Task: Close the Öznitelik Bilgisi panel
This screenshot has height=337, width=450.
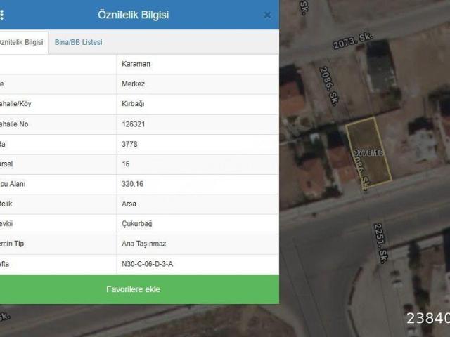Action: pos(267,15)
